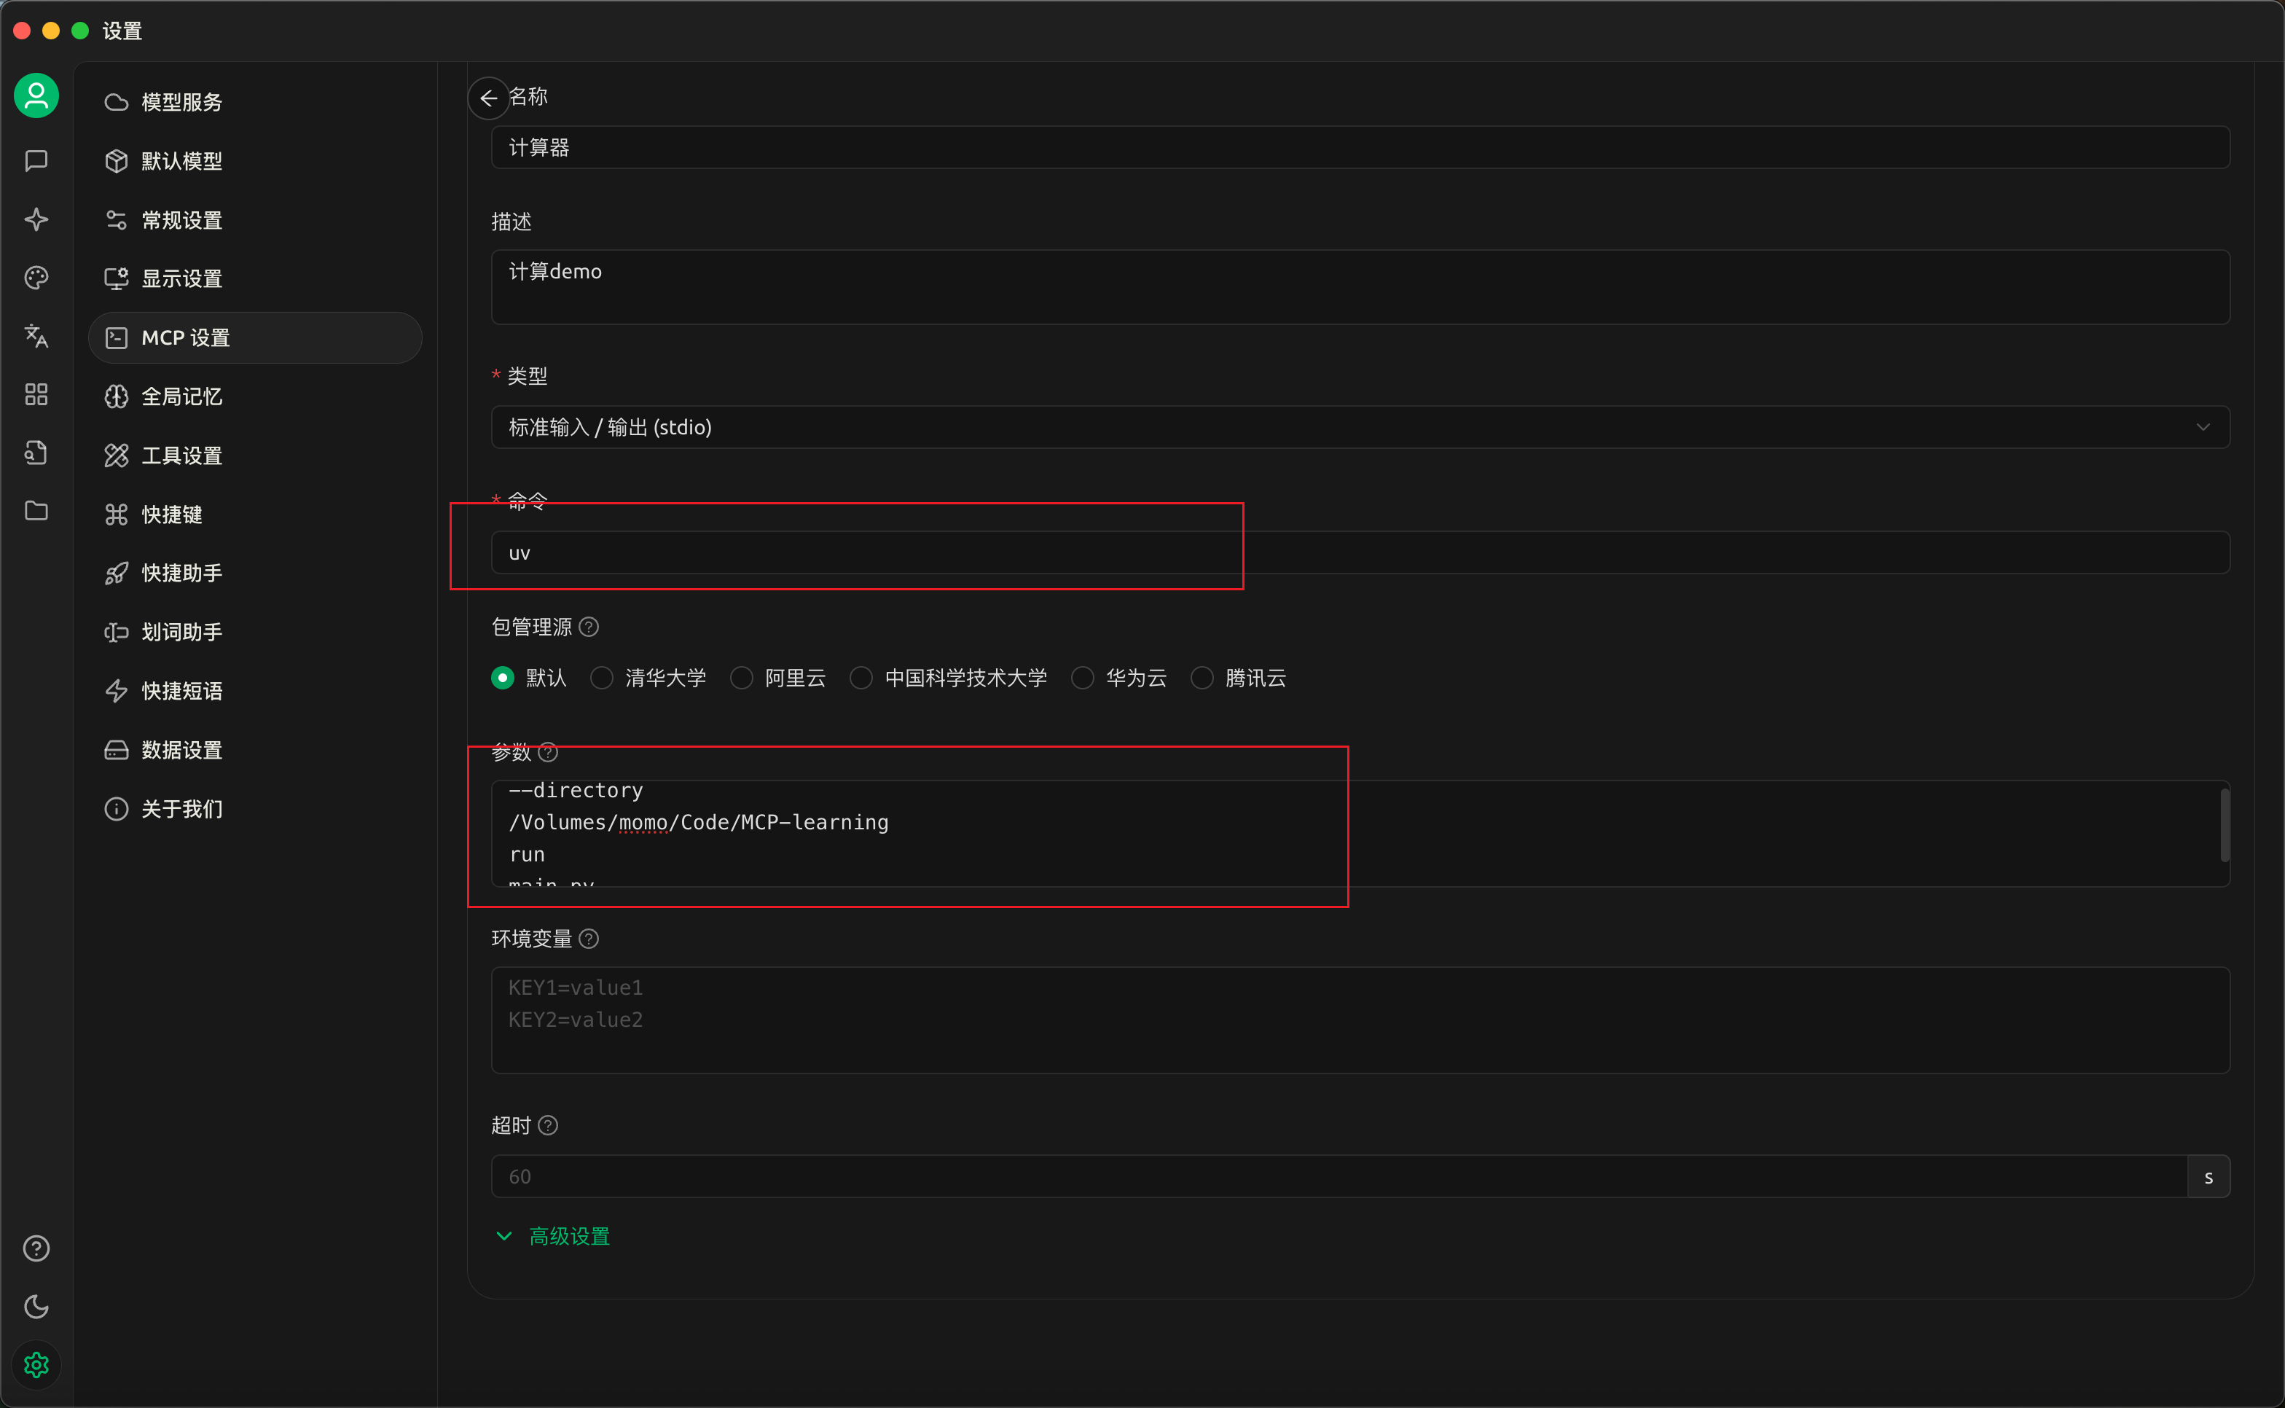This screenshot has width=2285, height=1408.
Task: Select 中国科学技术大学 package source radio
Action: pos(861,678)
